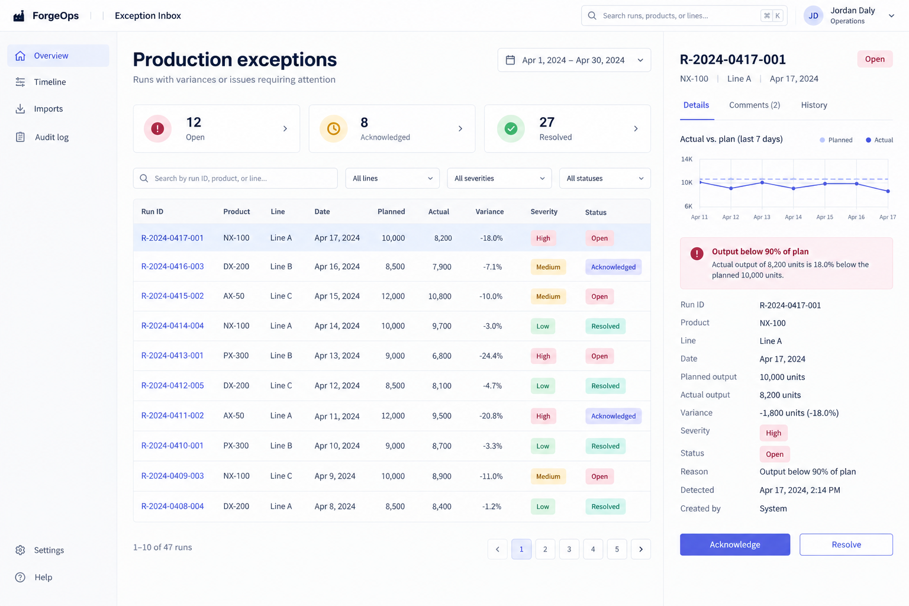Image resolution: width=909 pixels, height=606 pixels.
Task: Click the Planned legend item in chart
Action: 836,140
